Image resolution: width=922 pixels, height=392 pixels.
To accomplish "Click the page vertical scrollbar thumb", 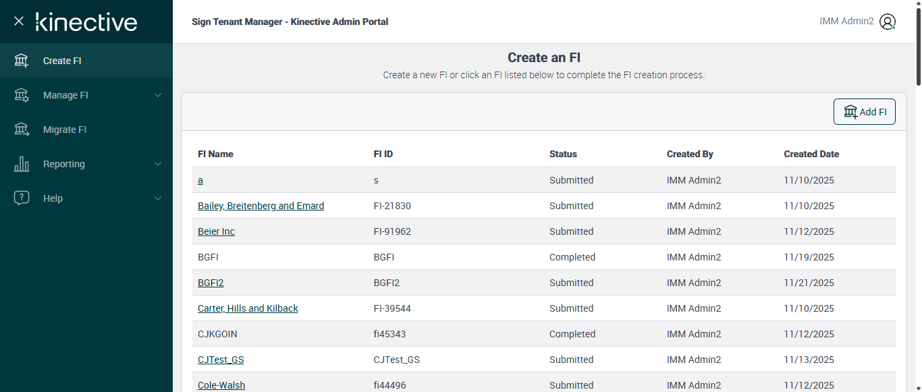I will coord(917,47).
